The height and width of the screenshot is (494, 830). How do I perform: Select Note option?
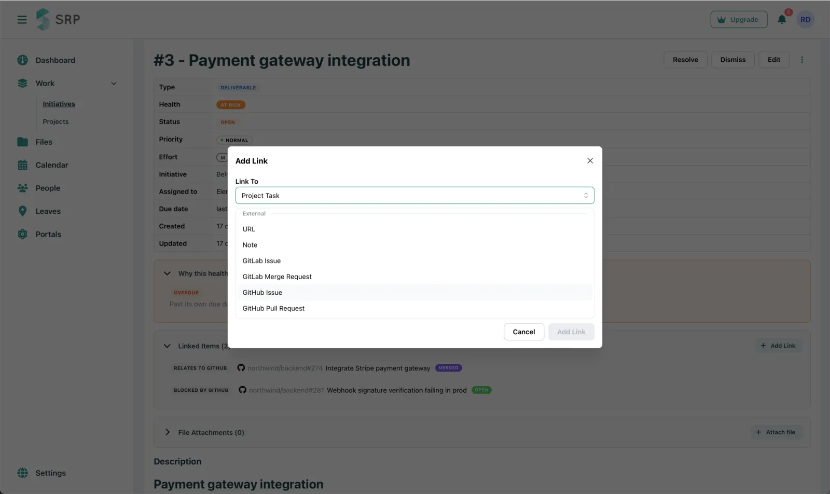click(x=414, y=245)
